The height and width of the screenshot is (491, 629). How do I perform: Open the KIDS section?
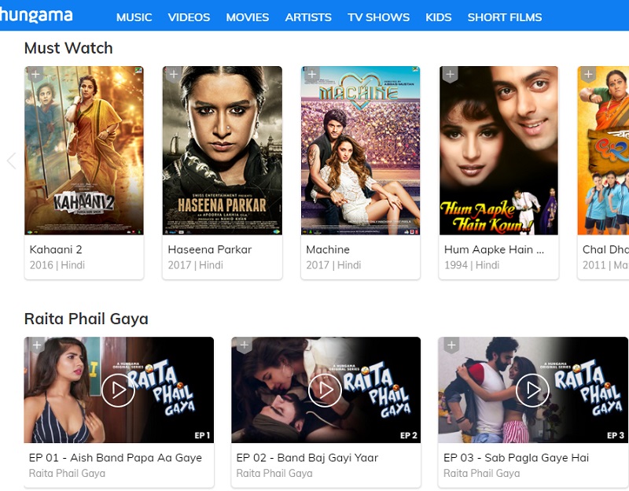click(x=439, y=17)
